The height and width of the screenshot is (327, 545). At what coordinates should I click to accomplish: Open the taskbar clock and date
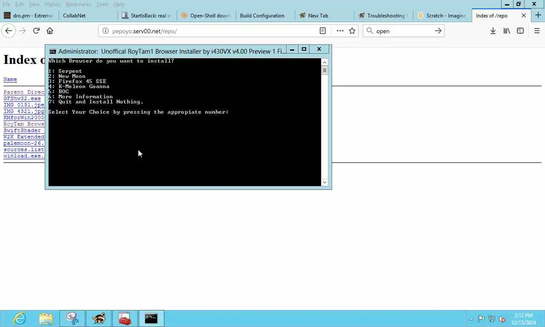point(524,319)
